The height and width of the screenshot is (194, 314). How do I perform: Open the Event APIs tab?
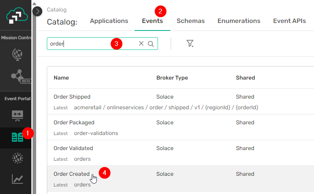(289, 21)
